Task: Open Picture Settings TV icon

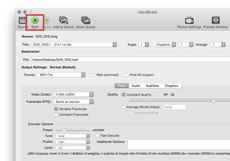Action: click(189, 20)
